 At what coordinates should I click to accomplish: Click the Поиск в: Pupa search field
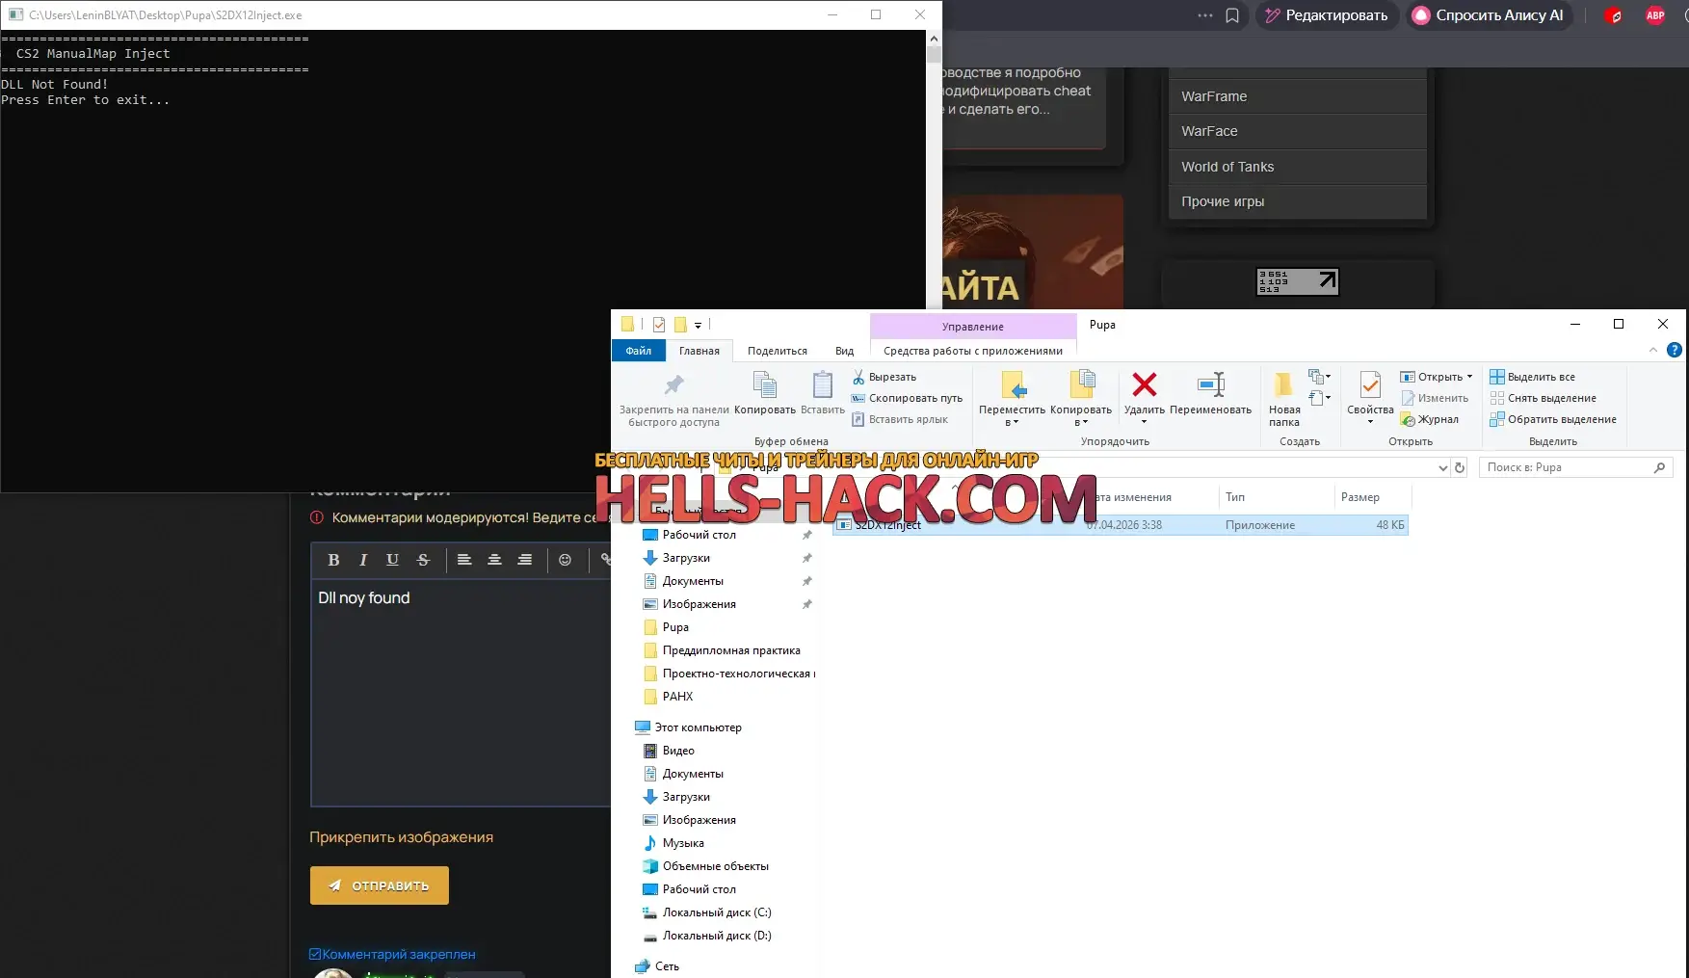(1566, 467)
